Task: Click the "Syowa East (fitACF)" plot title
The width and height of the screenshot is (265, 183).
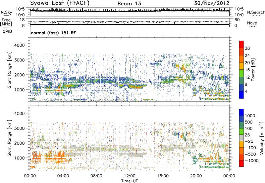Action: pos(60,3)
